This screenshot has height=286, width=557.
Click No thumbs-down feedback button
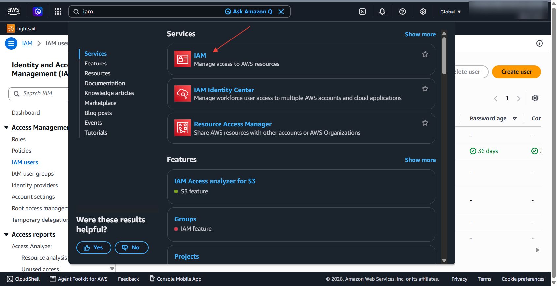pyautogui.click(x=132, y=248)
